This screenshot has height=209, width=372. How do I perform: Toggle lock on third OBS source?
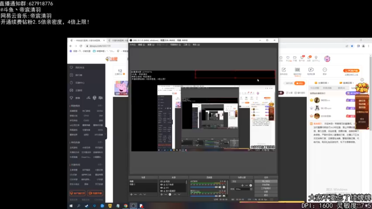coord(164,188)
